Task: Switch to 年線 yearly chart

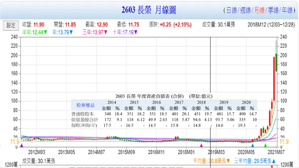Action: tap(287, 10)
